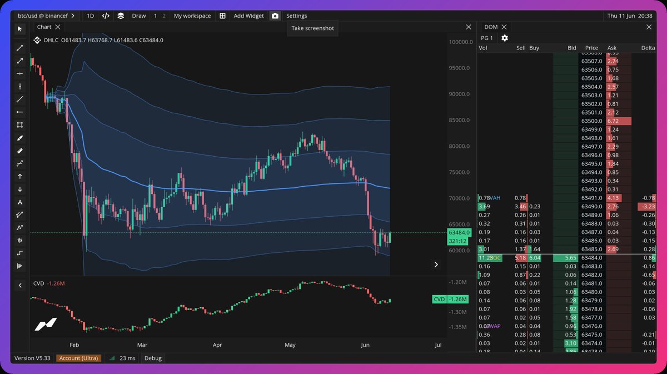Click the Ask column header
This screenshot has height=374, width=667.
(x=612, y=48)
